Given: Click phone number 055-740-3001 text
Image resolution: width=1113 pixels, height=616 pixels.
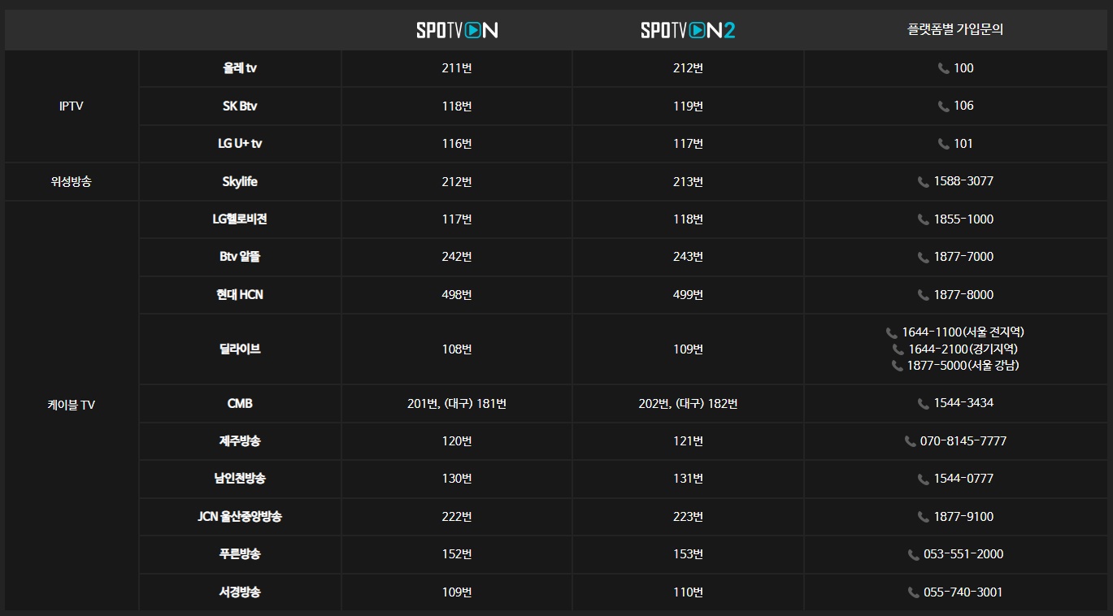Looking at the screenshot, I should pyautogui.click(x=963, y=592).
